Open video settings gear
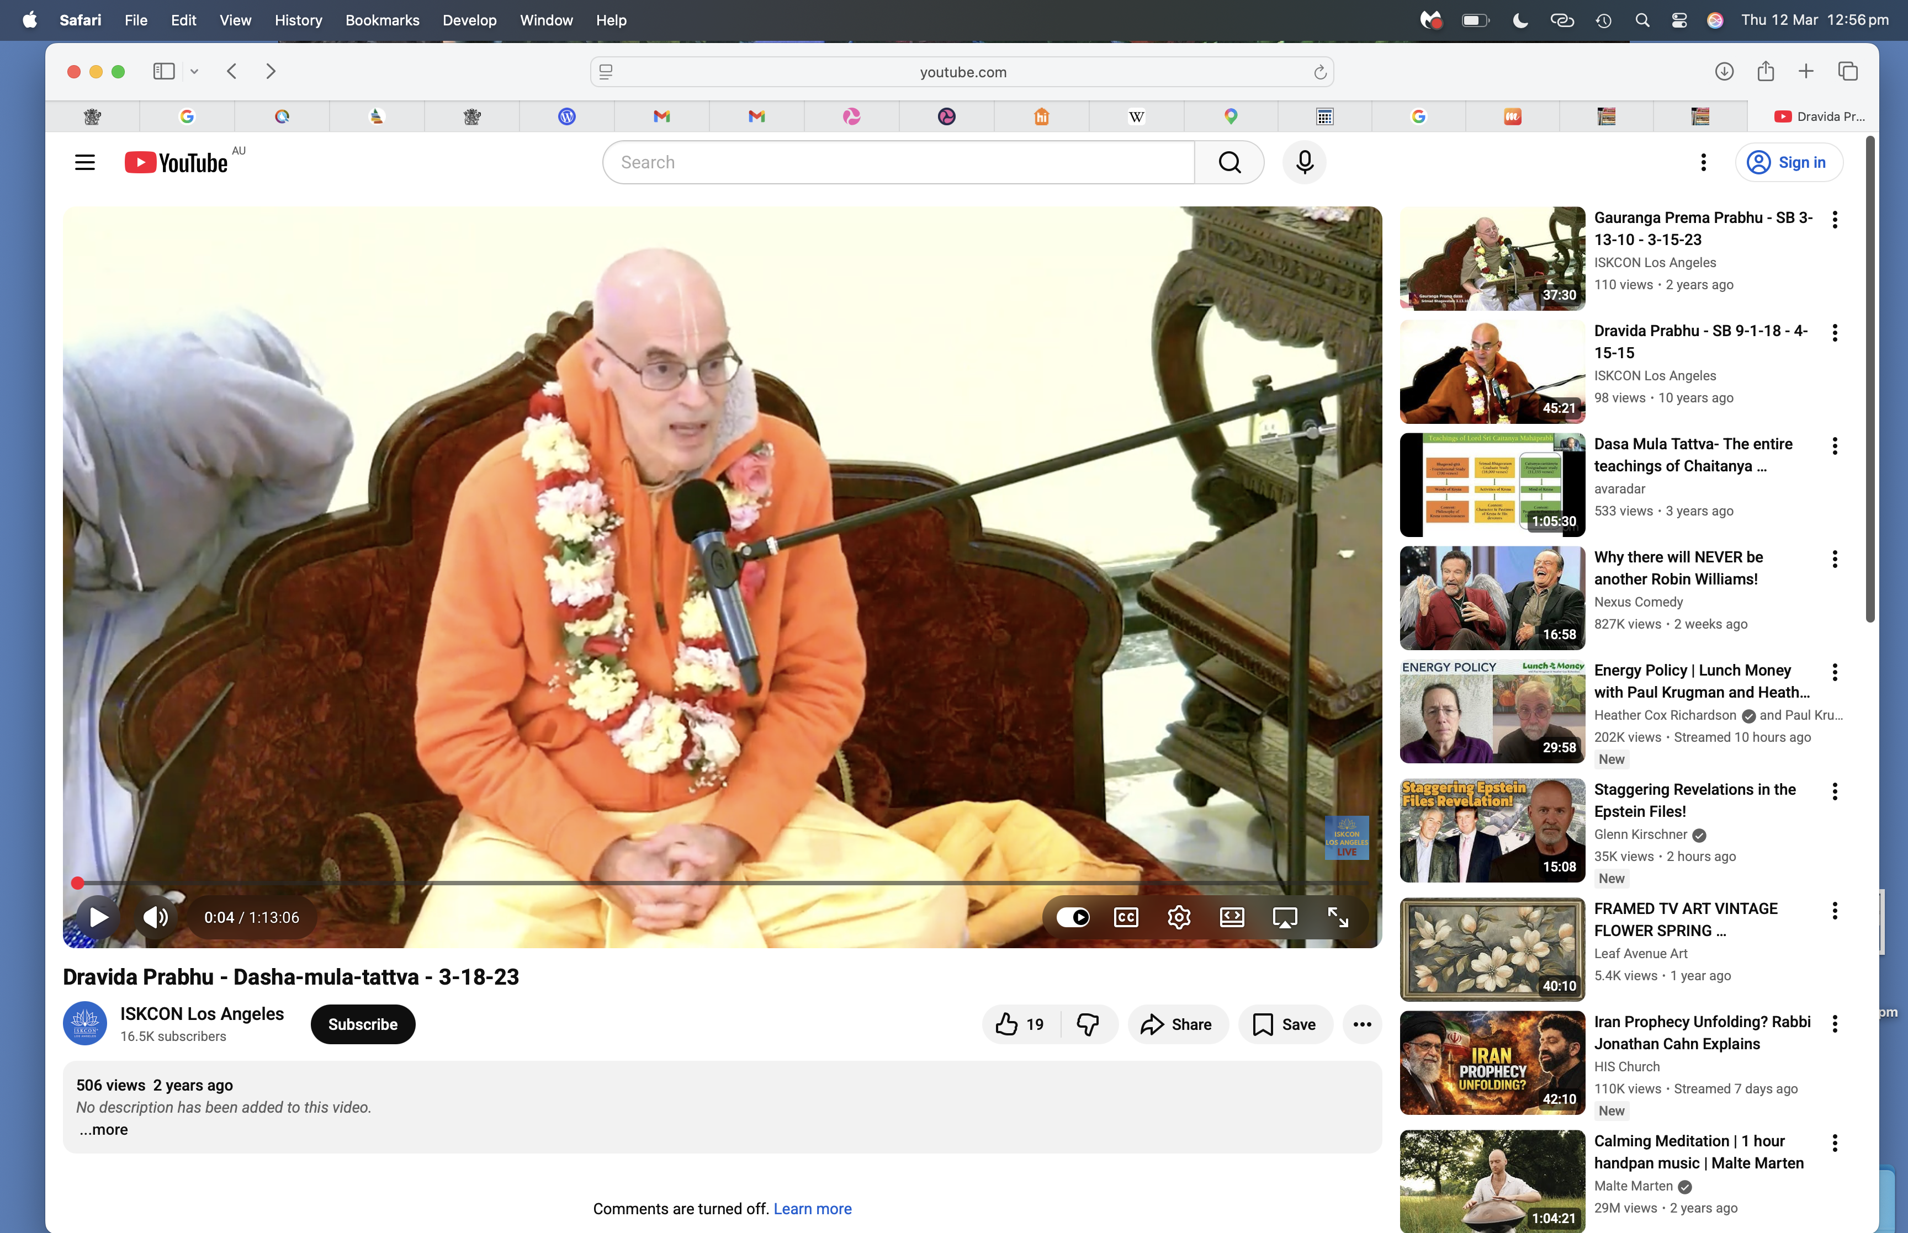 (x=1179, y=917)
